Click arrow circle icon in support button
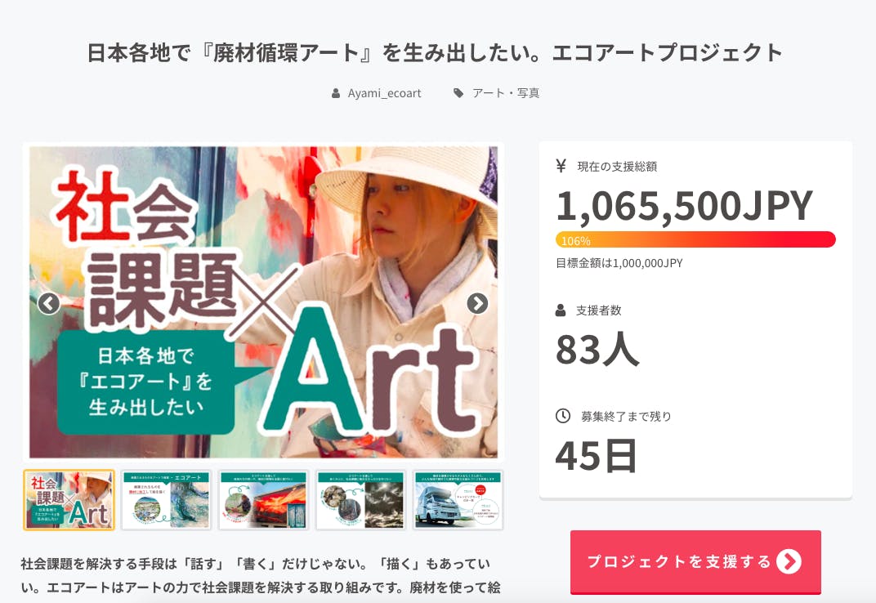This screenshot has height=603, width=876. click(x=789, y=561)
